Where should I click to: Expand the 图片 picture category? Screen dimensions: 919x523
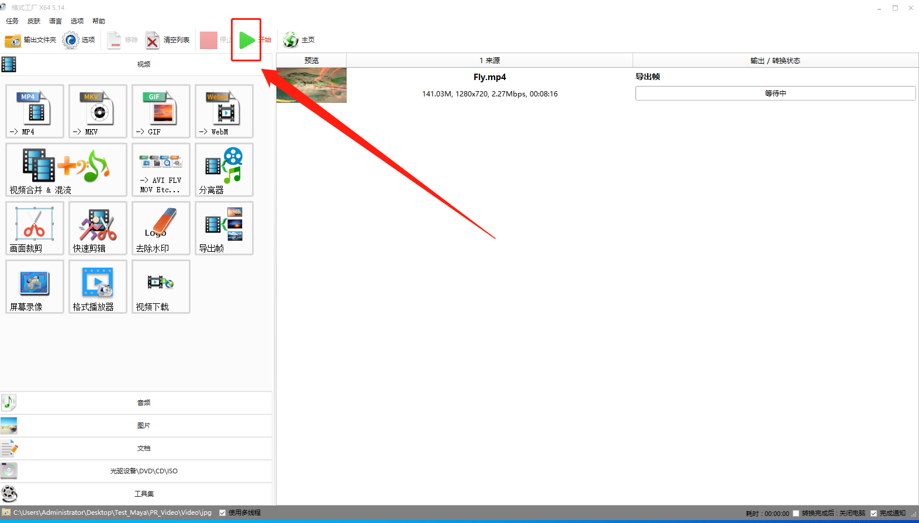pyautogui.click(x=136, y=425)
